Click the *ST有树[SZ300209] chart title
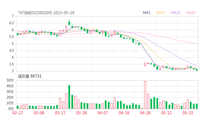201x119 pixels. 35,13
